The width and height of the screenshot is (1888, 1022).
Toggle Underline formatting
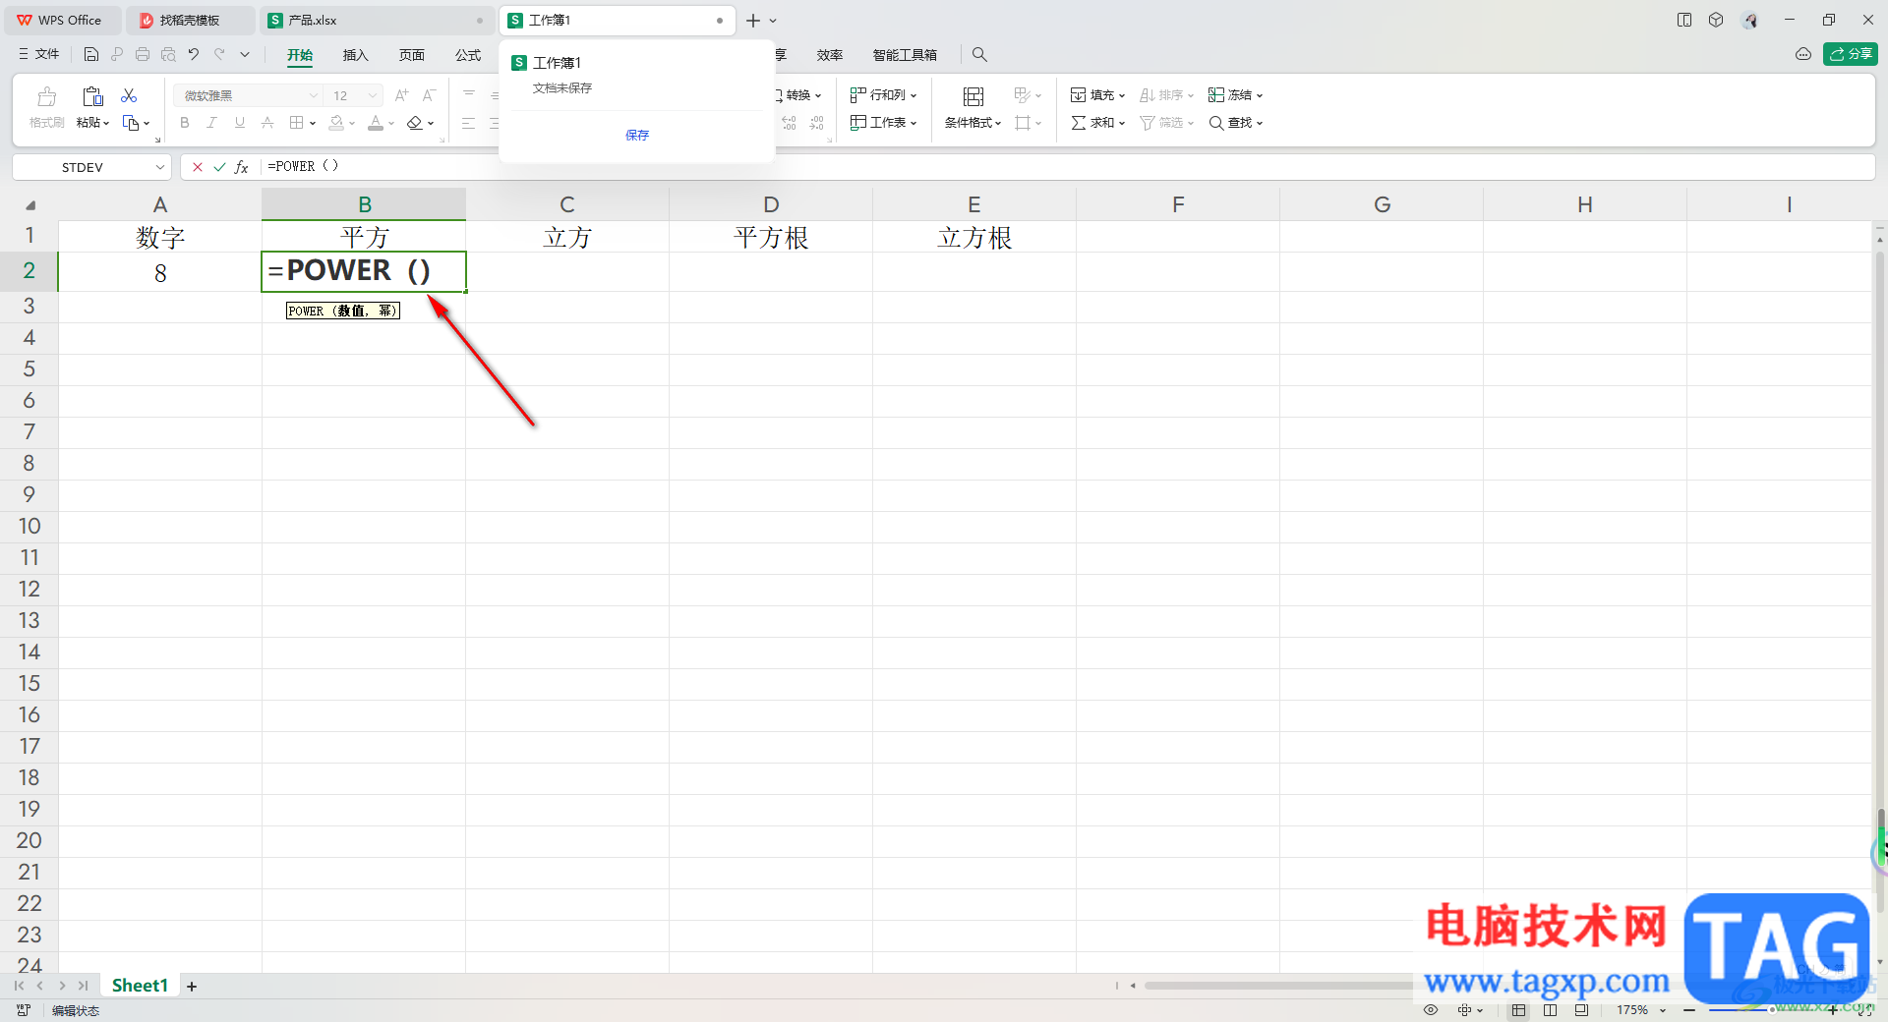[x=239, y=123]
